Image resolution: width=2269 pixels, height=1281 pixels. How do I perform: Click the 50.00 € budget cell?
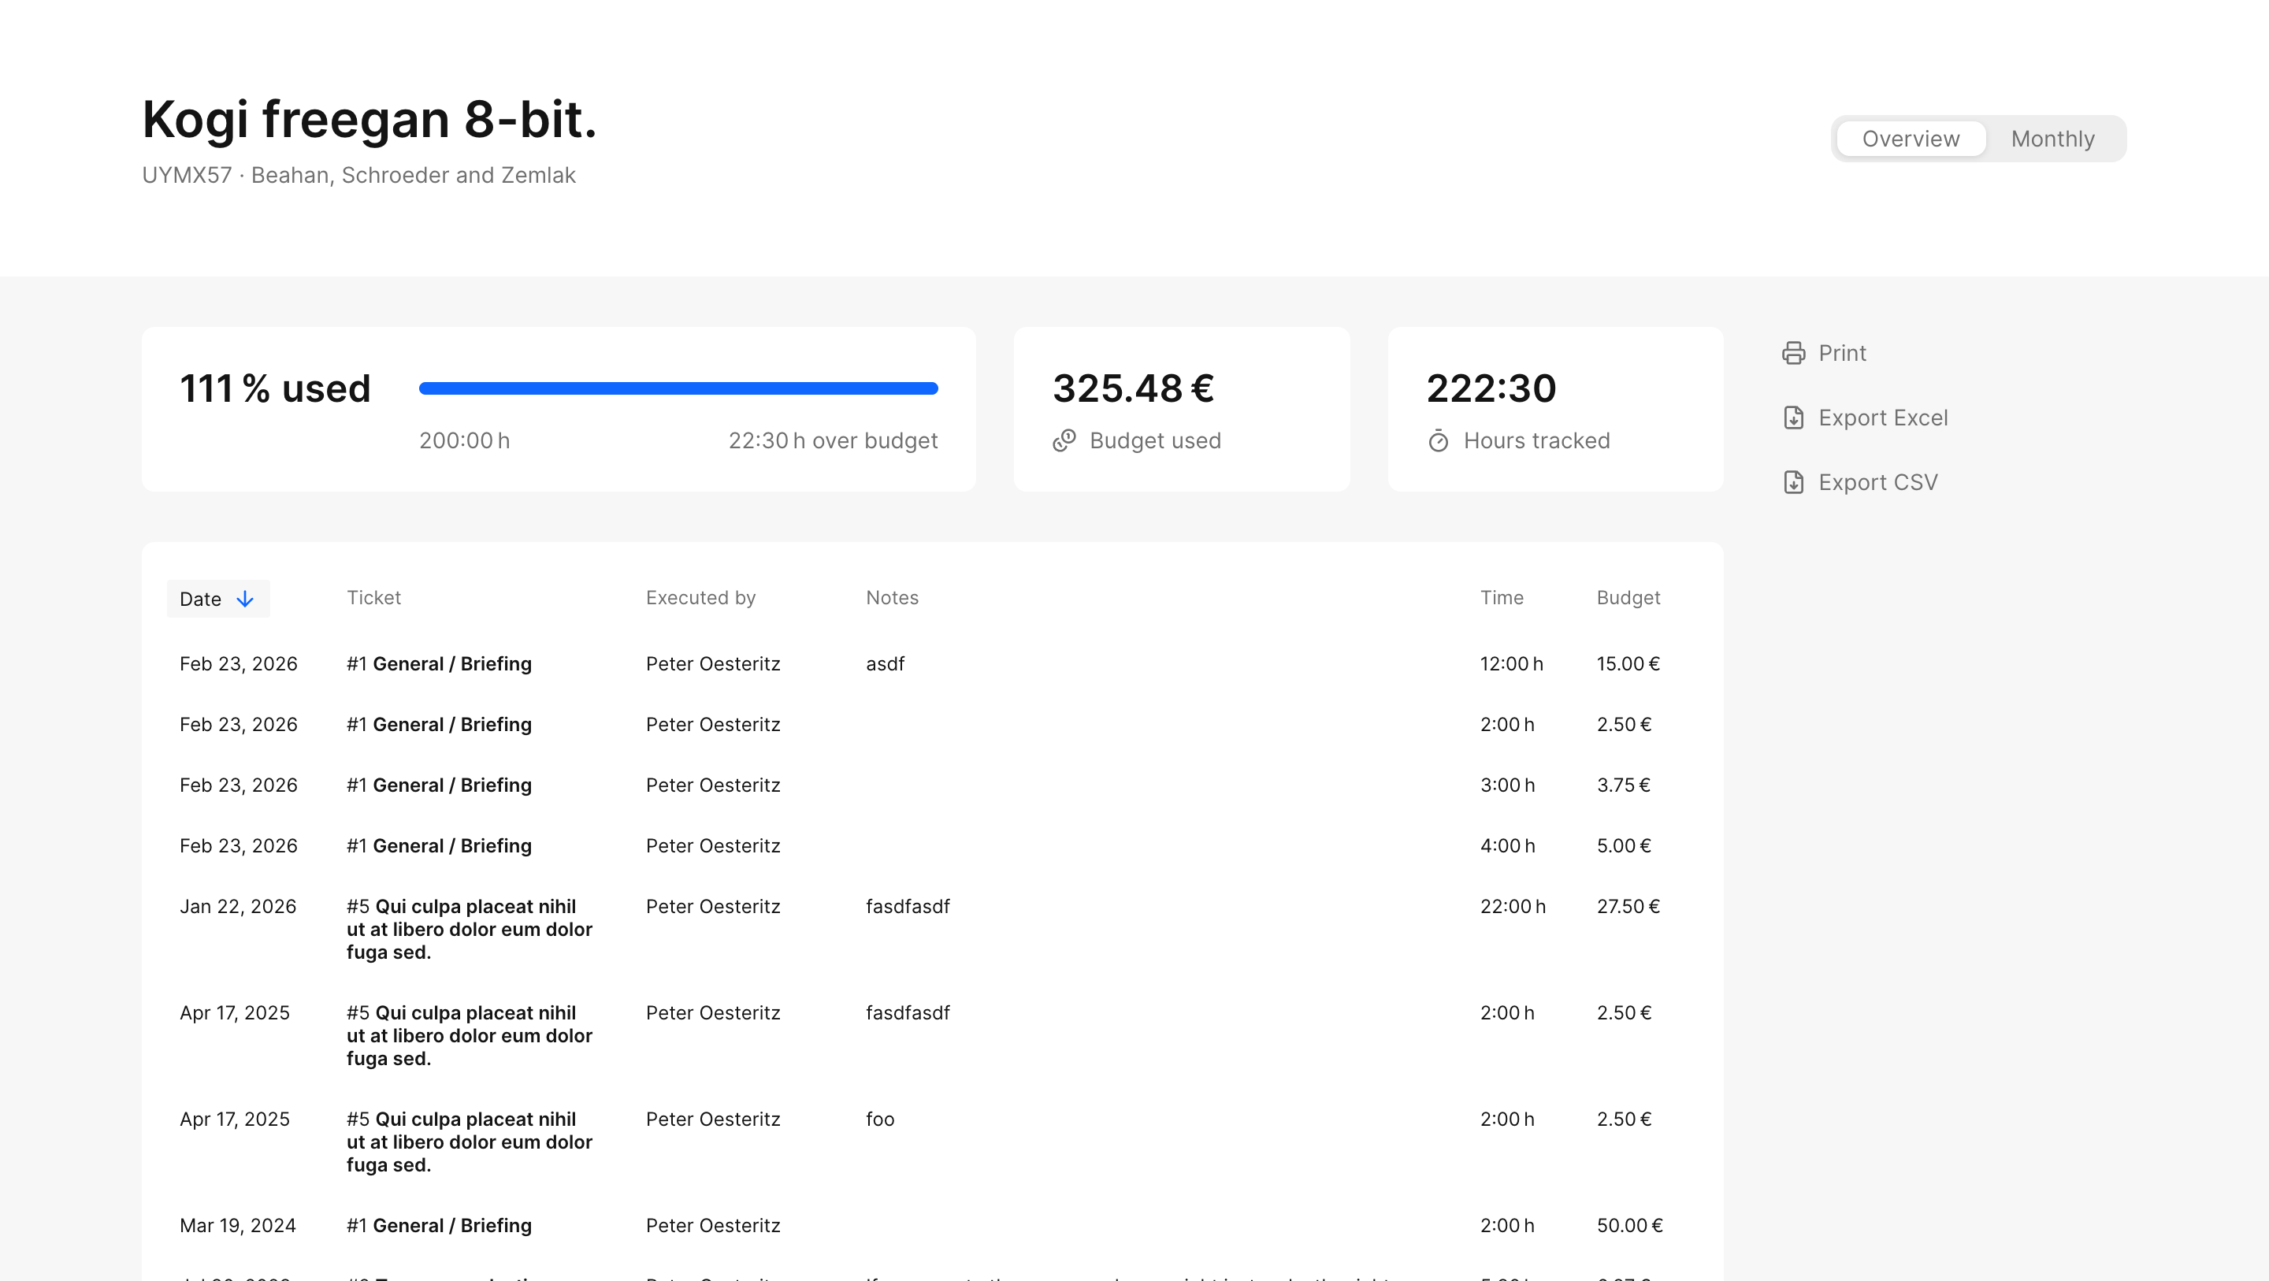tap(1629, 1226)
